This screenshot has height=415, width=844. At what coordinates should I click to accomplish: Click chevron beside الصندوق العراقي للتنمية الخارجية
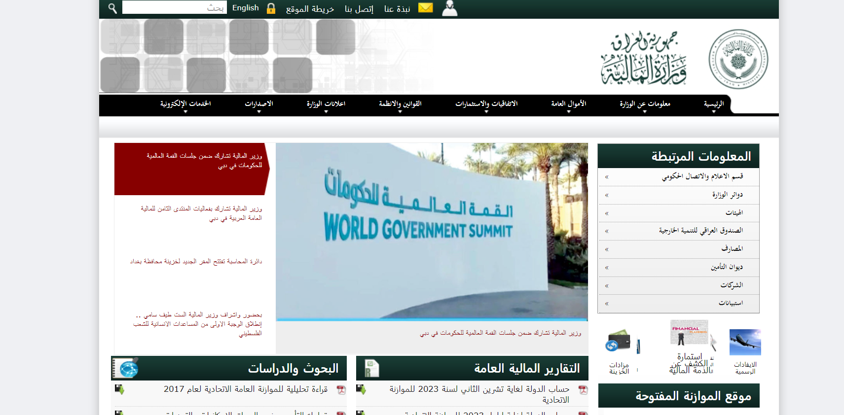[607, 231]
